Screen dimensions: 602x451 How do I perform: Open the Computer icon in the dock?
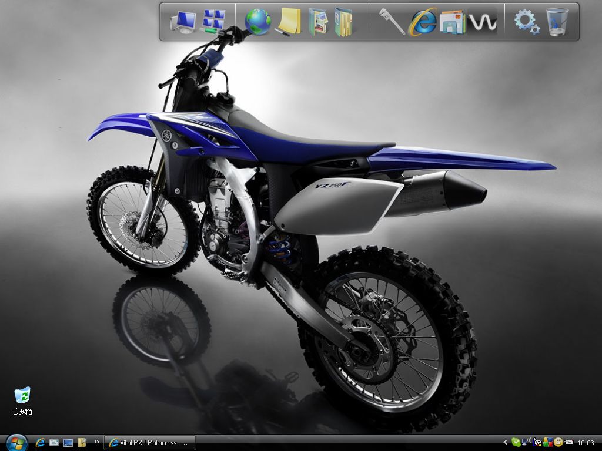click(x=183, y=22)
